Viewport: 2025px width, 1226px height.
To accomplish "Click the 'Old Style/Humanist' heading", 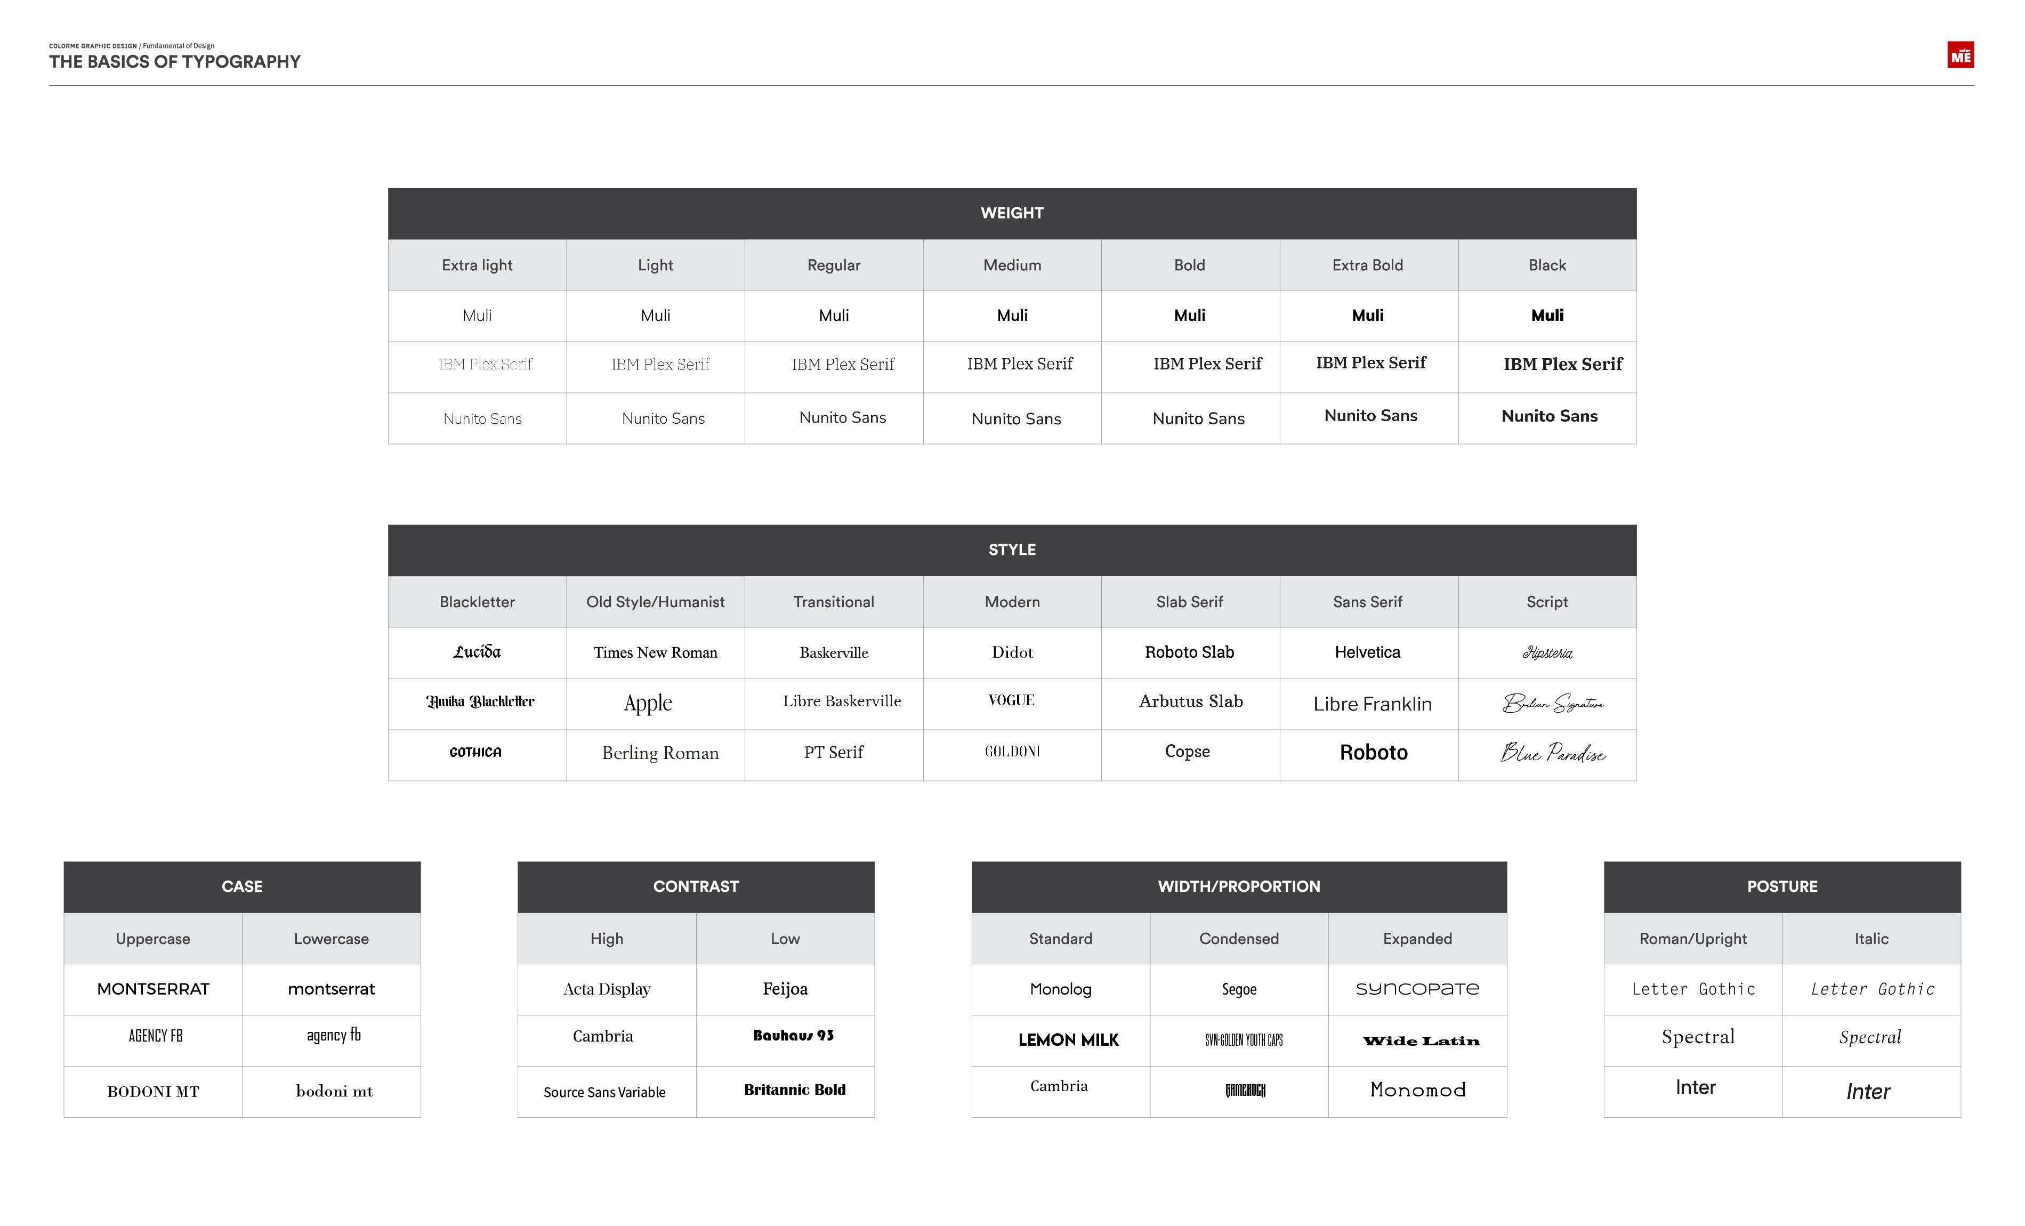I will click(655, 602).
